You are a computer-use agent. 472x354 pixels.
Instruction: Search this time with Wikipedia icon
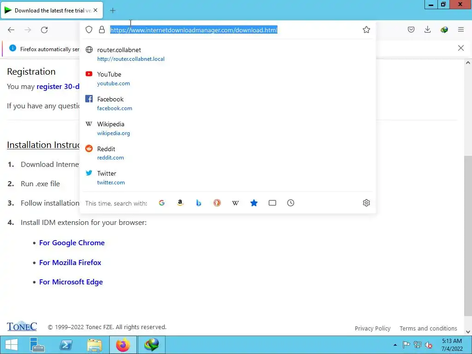point(236,203)
